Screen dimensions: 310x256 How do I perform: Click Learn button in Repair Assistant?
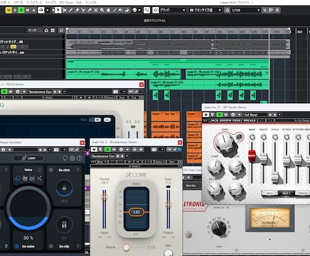(28, 158)
